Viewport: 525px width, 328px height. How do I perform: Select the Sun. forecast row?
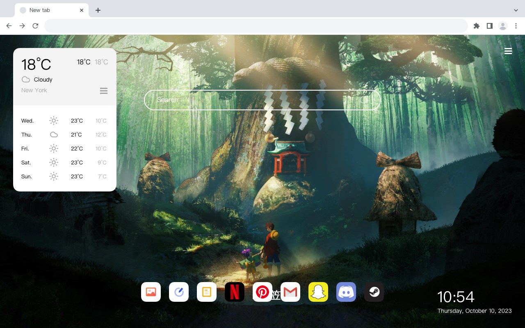click(65, 176)
